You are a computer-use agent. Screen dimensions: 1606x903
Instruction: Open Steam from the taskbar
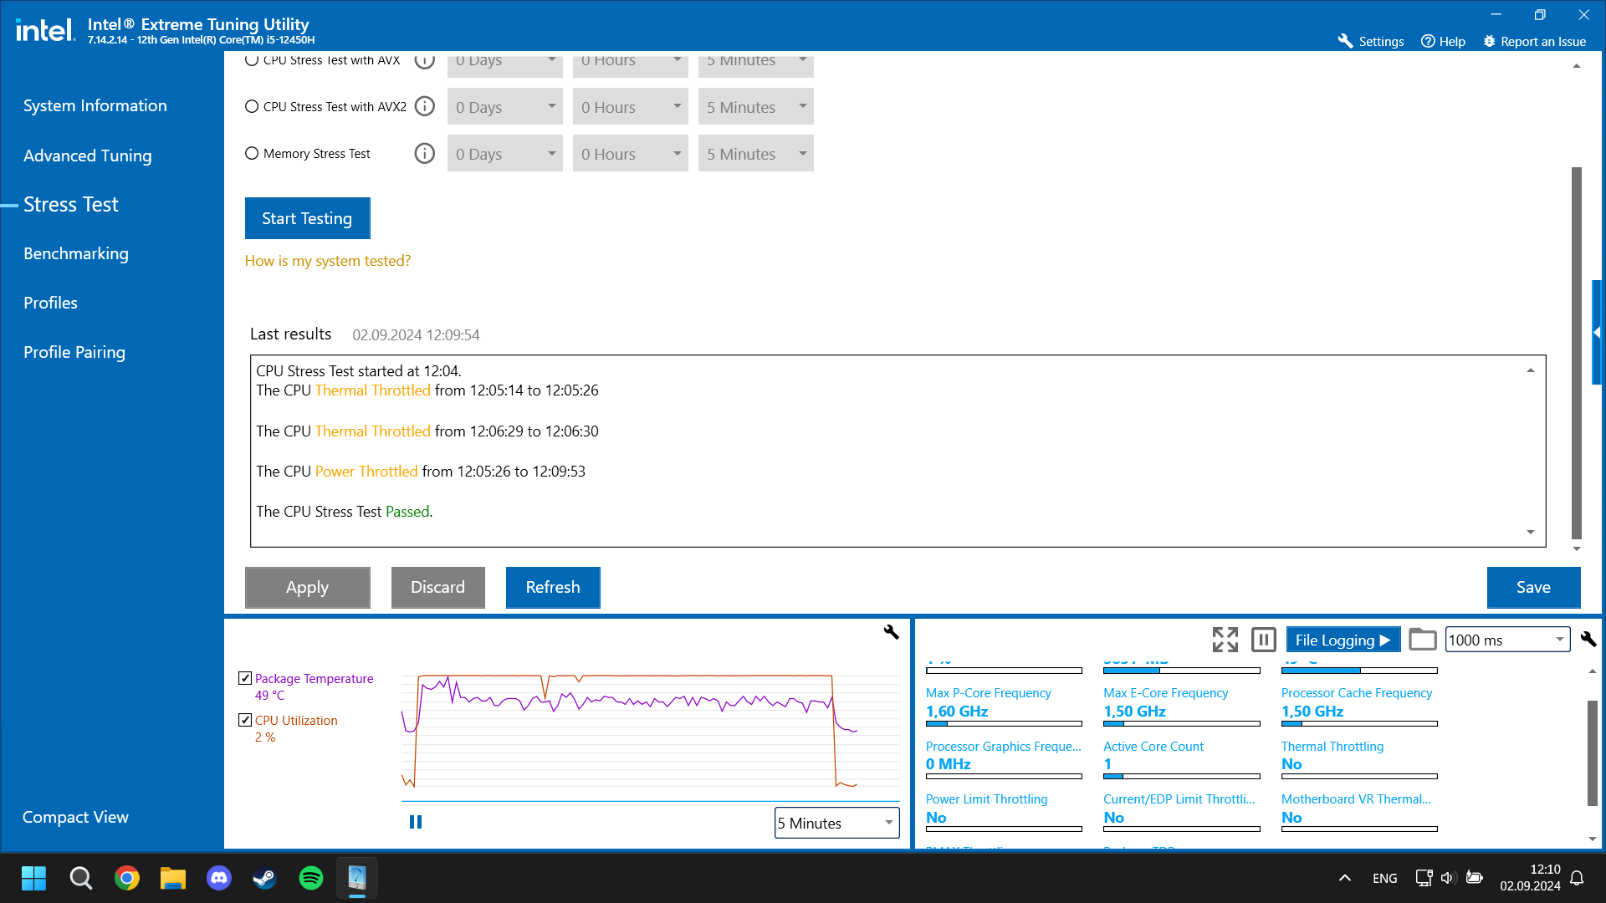click(x=265, y=878)
